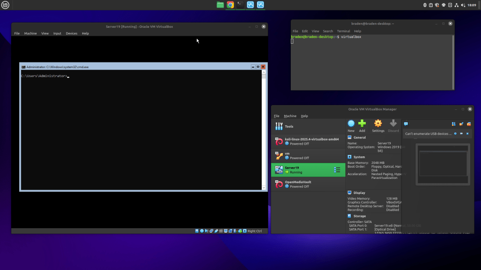Viewport: 481px width, 270px height.
Task: Open the Machine menu in VirtualBox Manager
Action: (x=290, y=116)
